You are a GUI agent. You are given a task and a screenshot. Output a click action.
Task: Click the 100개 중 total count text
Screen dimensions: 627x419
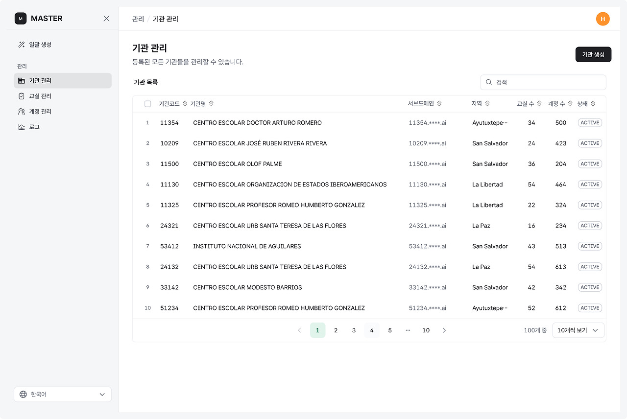pyautogui.click(x=535, y=330)
